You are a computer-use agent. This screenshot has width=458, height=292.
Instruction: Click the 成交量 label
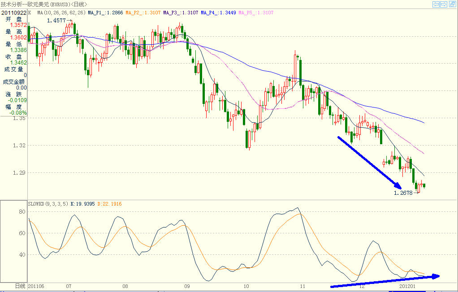[x=14, y=69]
